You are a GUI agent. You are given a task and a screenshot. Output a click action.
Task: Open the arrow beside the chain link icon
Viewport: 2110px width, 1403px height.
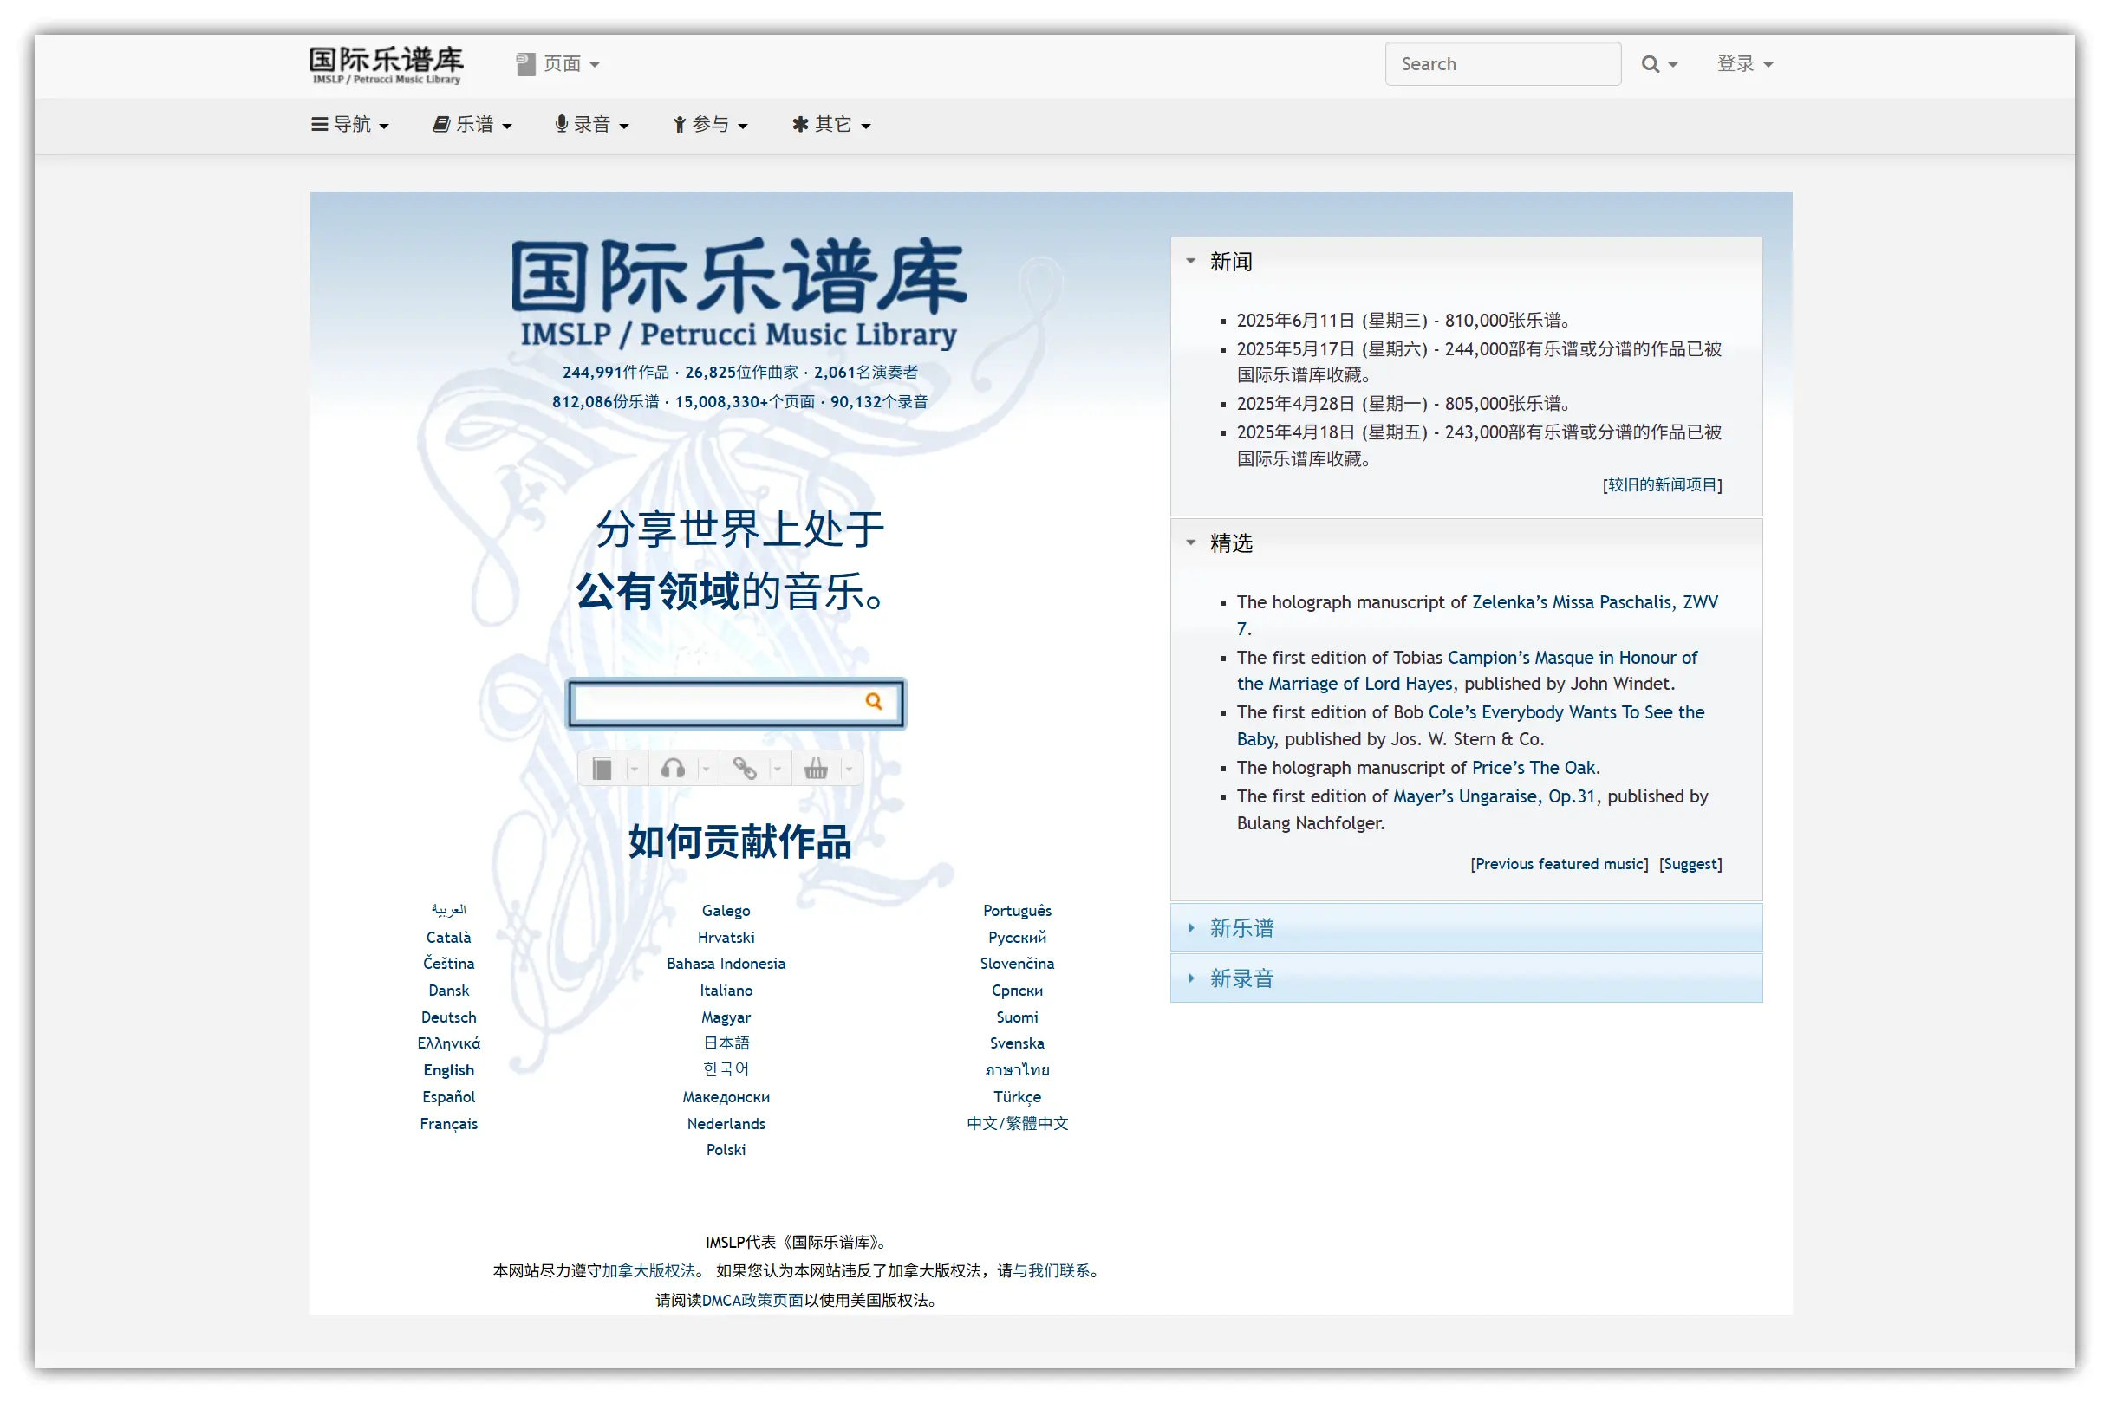click(777, 769)
